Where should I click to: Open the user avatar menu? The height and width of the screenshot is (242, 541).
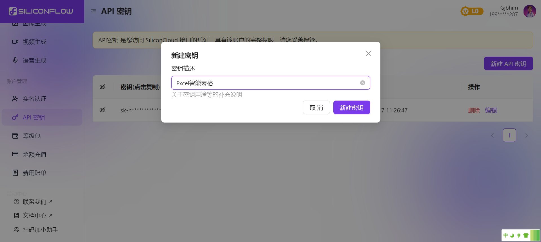[x=530, y=11]
